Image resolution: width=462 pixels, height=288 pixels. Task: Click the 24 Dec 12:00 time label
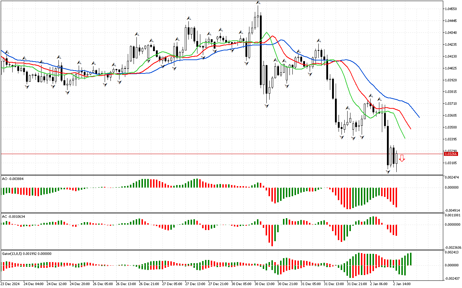tap(56, 284)
